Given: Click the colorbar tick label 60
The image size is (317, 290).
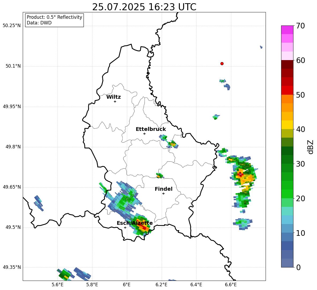Looking at the screenshot, I should (x=301, y=60).
